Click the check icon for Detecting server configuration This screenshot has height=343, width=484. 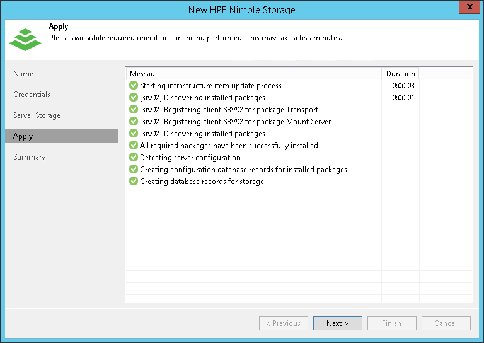pos(134,157)
